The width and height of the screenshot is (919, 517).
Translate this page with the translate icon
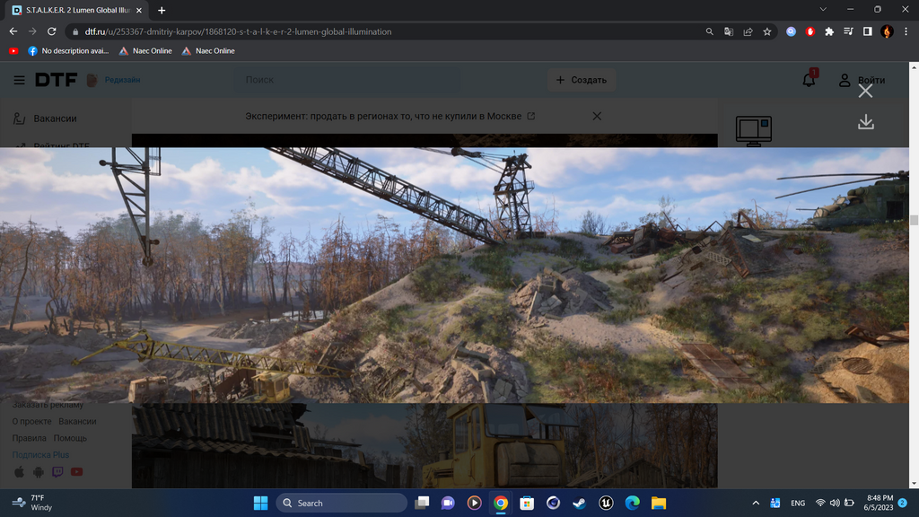pyautogui.click(x=729, y=31)
